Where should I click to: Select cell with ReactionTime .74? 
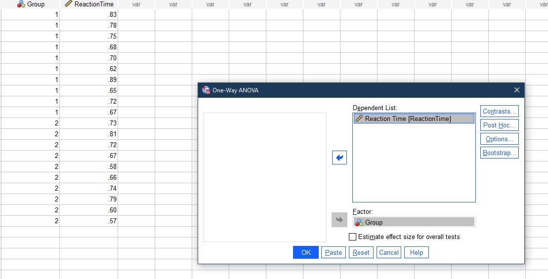pos(89,188)
